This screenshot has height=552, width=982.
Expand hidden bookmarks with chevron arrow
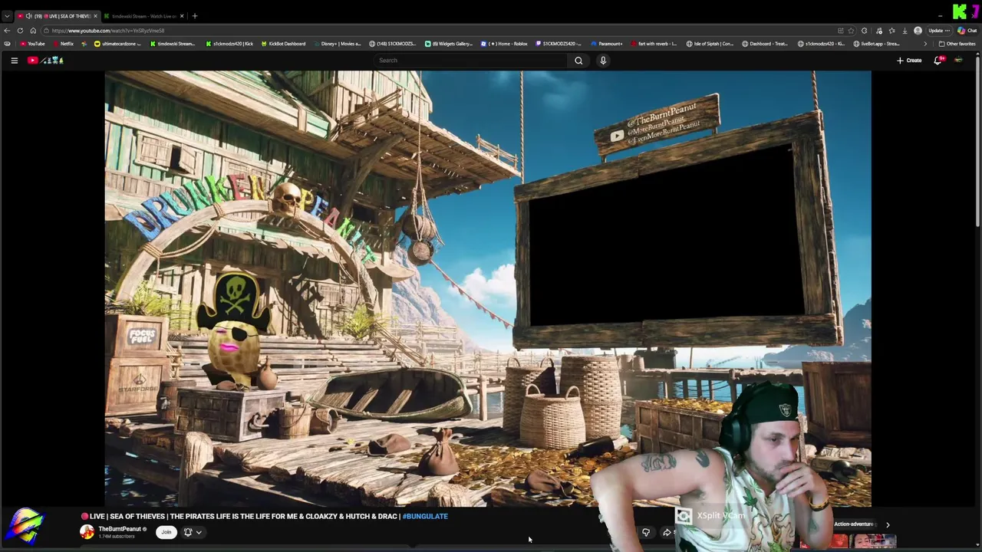tap(924, 44)
